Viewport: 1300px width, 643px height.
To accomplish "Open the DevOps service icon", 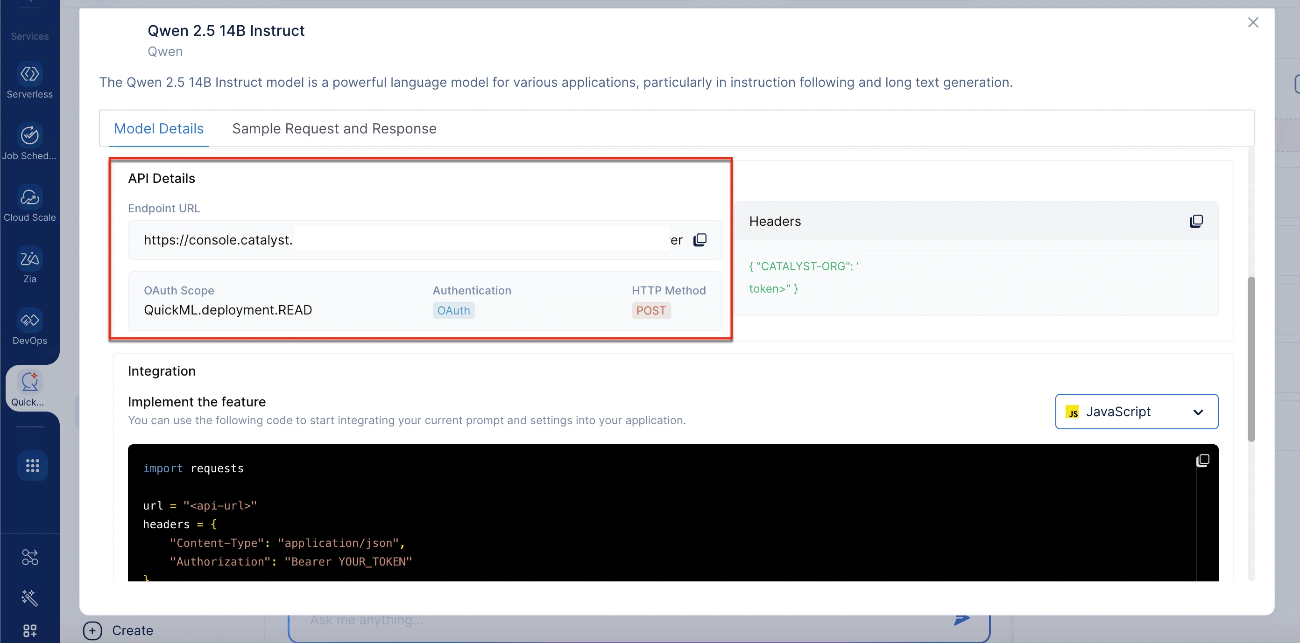I will click(x=30, y=320).
